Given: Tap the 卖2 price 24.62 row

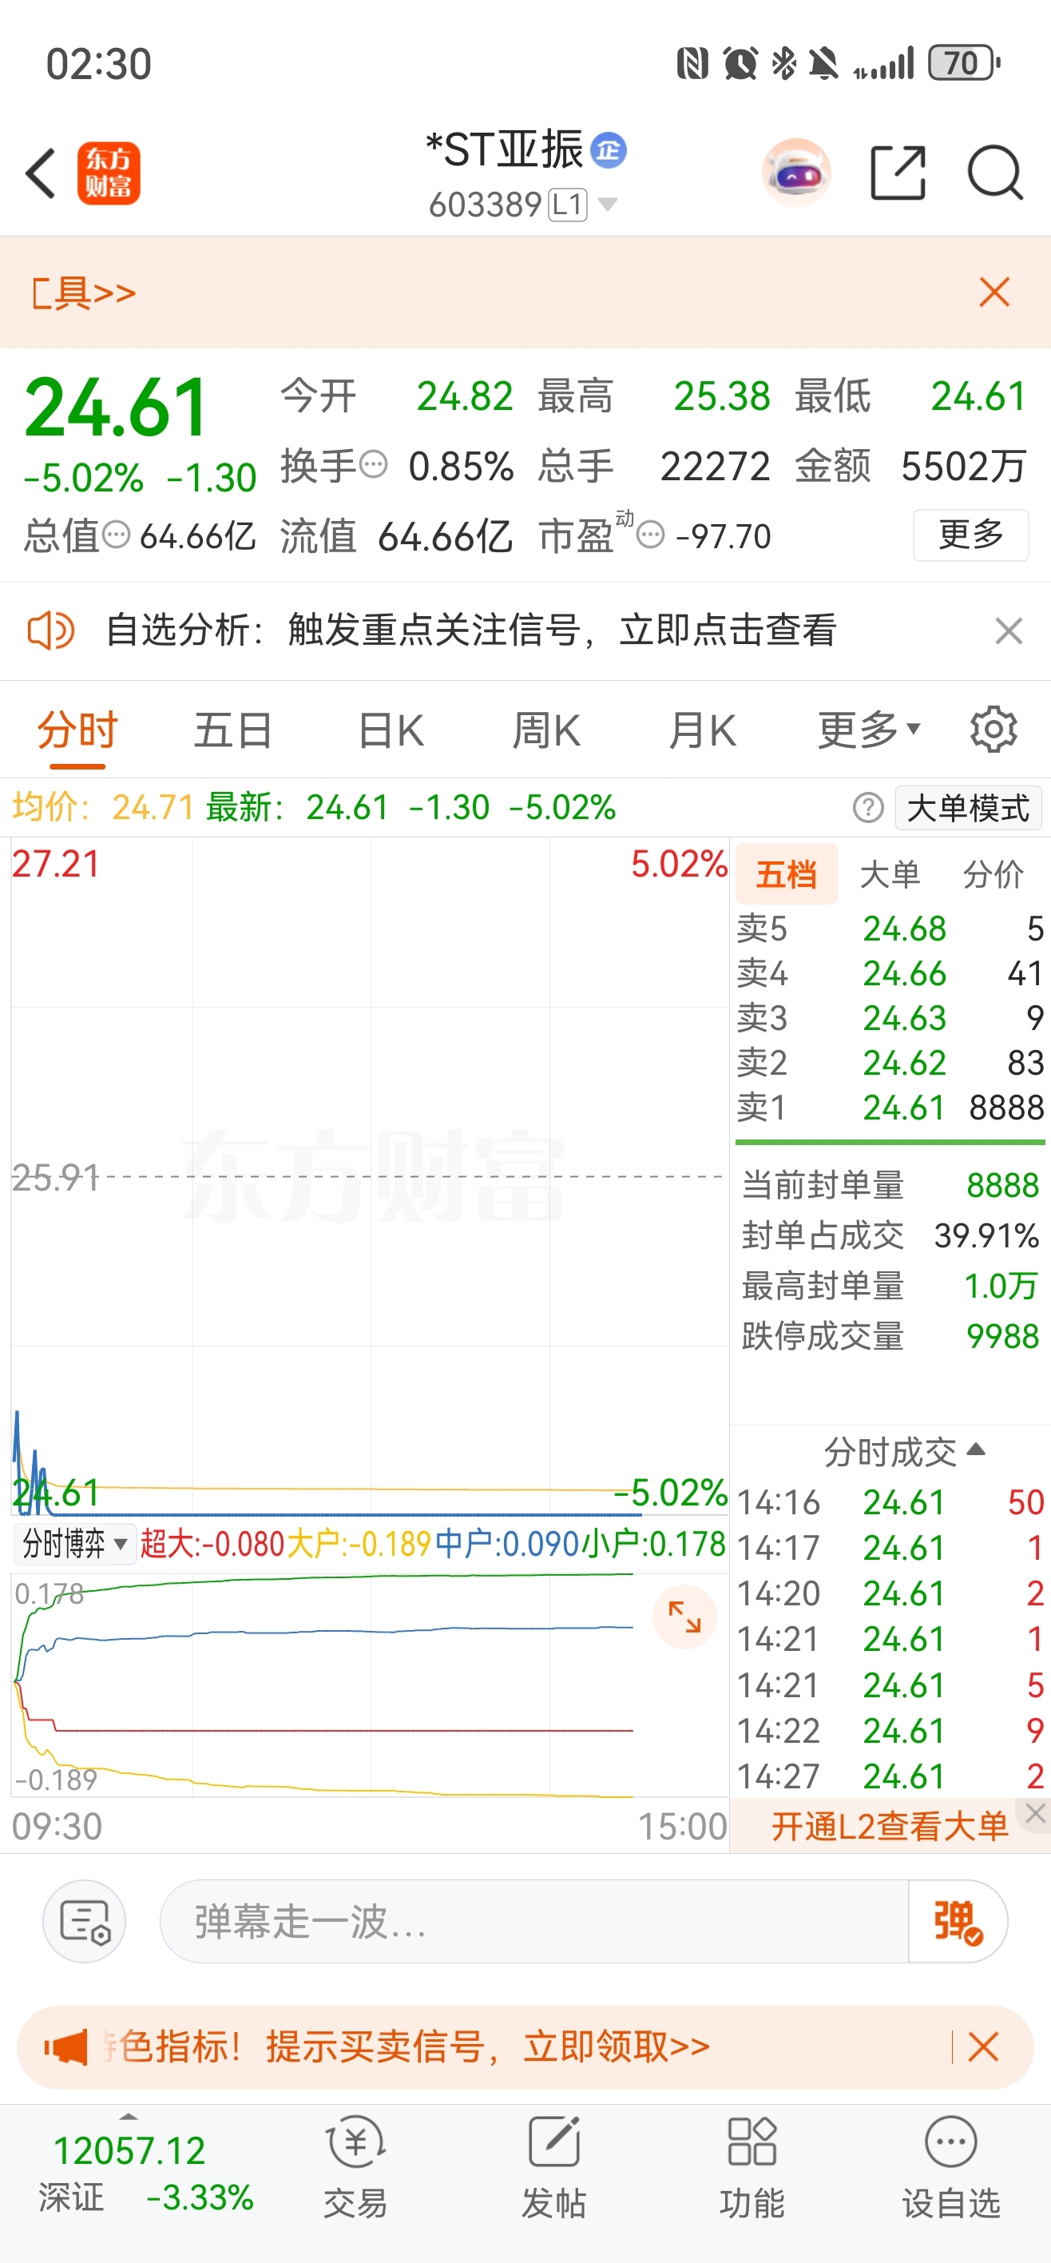Looking at the screenshot, I should [890, 1064].
